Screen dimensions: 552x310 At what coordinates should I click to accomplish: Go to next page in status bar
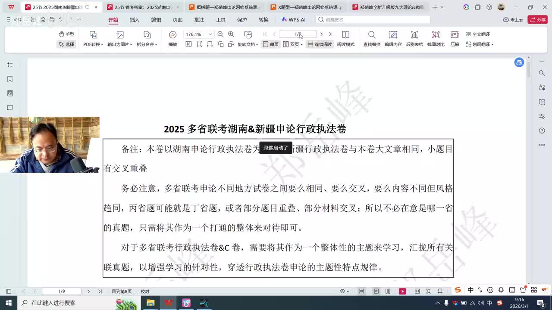[88, 291]
